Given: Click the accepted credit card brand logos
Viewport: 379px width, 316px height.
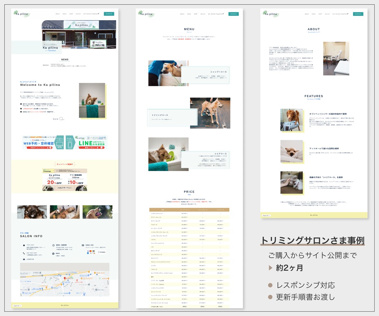Looking at the screenshot, I should pyautogui.click(x=92, y=252).
